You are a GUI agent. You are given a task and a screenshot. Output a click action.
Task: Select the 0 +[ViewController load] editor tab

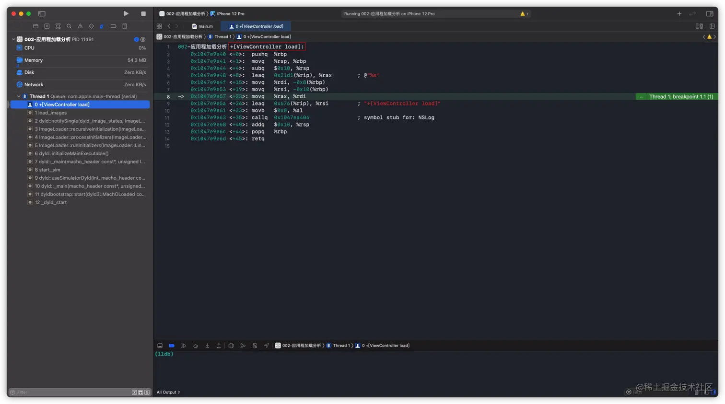pos(256,26)
